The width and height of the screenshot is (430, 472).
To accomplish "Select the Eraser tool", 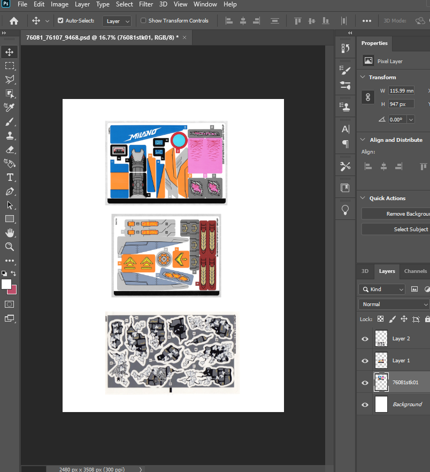I will click(x=9, y=150).
